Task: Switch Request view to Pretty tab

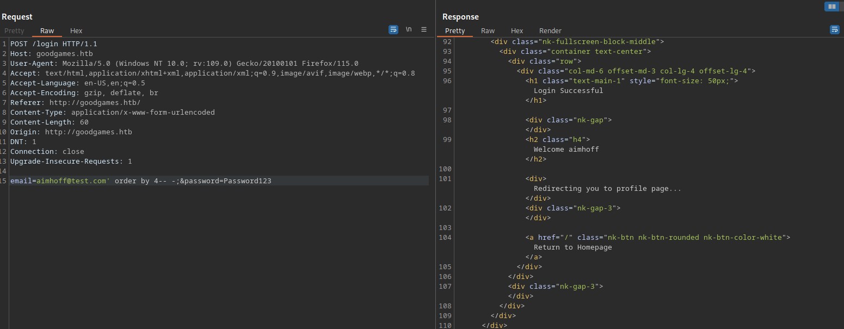Action: pos(14,31)
